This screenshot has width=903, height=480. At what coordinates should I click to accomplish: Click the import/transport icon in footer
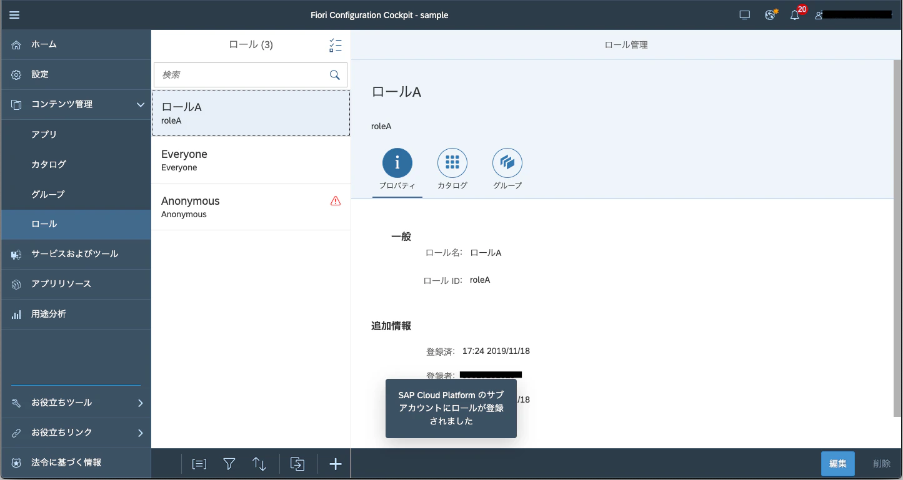[298, 464]
